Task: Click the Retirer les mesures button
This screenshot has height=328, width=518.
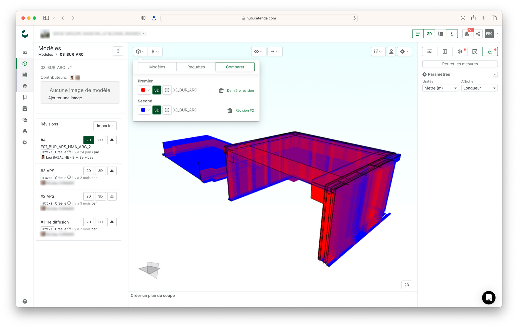Action: [460, 64]
